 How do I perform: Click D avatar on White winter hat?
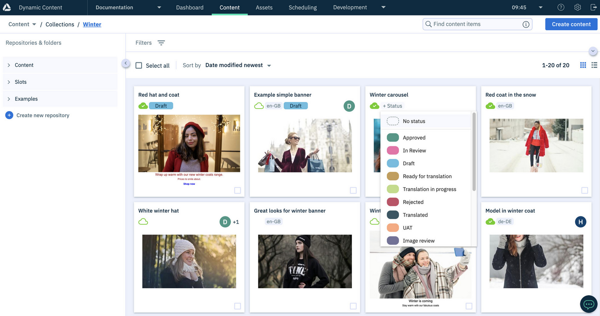pos(225,222)
